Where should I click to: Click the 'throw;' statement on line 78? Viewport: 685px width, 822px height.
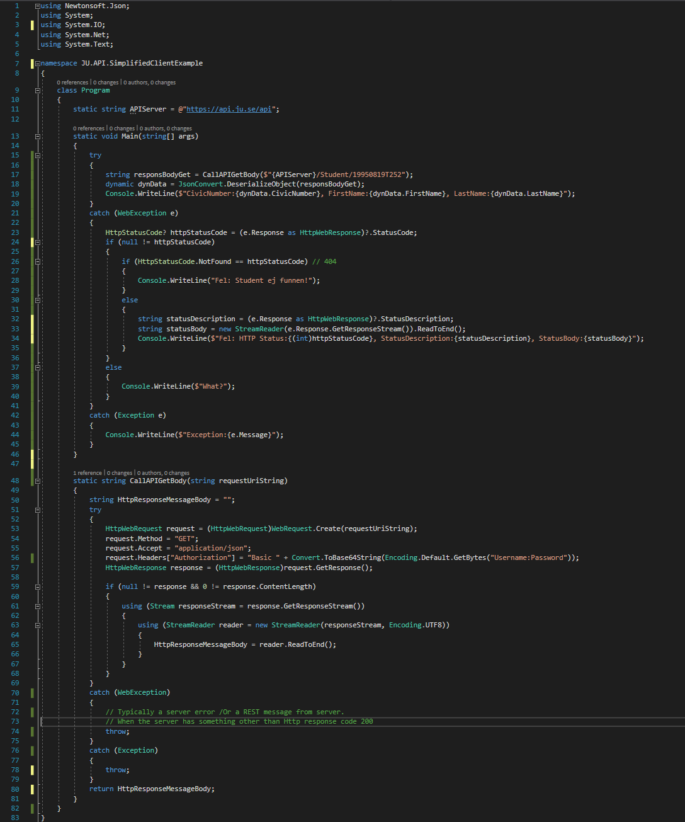118,770
